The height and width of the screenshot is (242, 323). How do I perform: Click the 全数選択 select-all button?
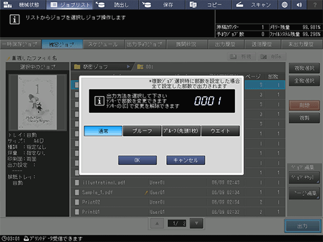coord(304,80)
